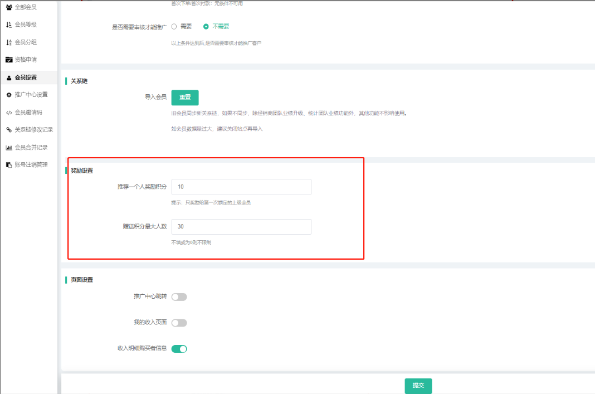Click the 账号注销管理 icon
The width and height of the screenshot is (595, 394).
9,165
